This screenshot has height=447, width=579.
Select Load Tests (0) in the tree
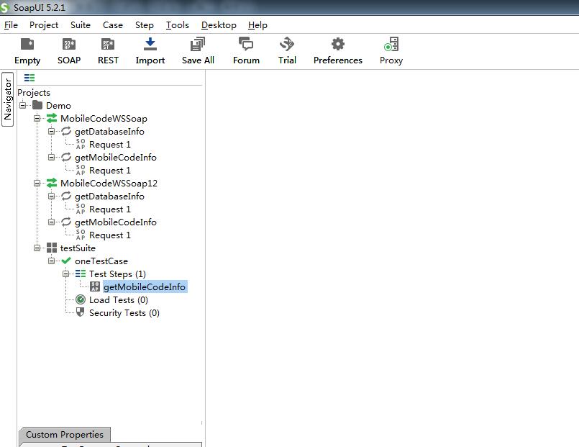(x=119, y=300)
